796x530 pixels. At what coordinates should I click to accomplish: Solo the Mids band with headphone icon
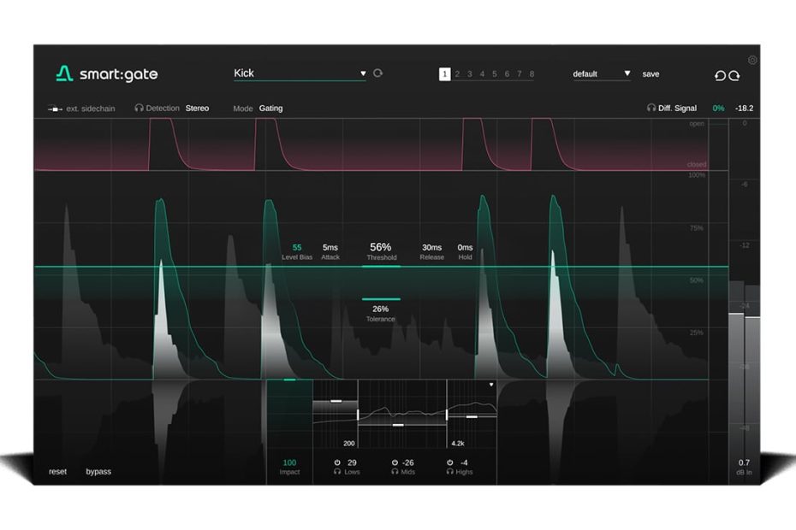[394, 472]
